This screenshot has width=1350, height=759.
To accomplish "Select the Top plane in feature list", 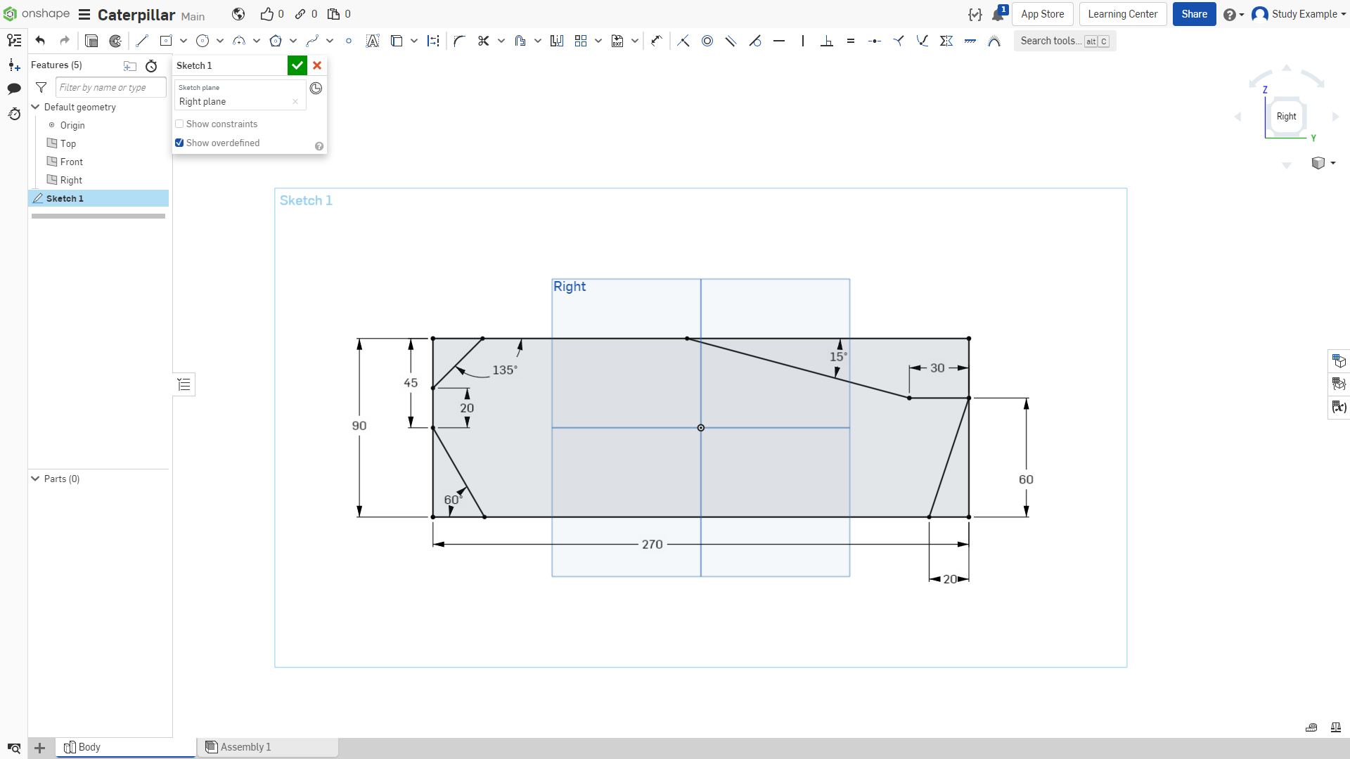I will coord(68,143).
